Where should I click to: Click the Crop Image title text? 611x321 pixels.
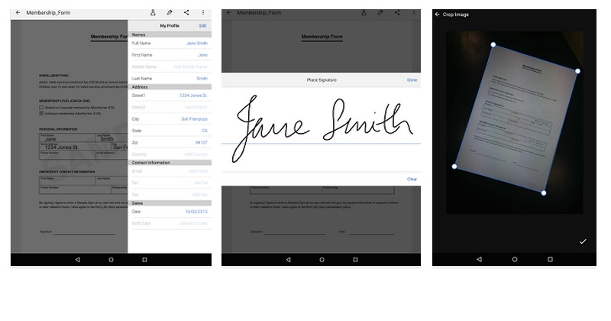455,14
